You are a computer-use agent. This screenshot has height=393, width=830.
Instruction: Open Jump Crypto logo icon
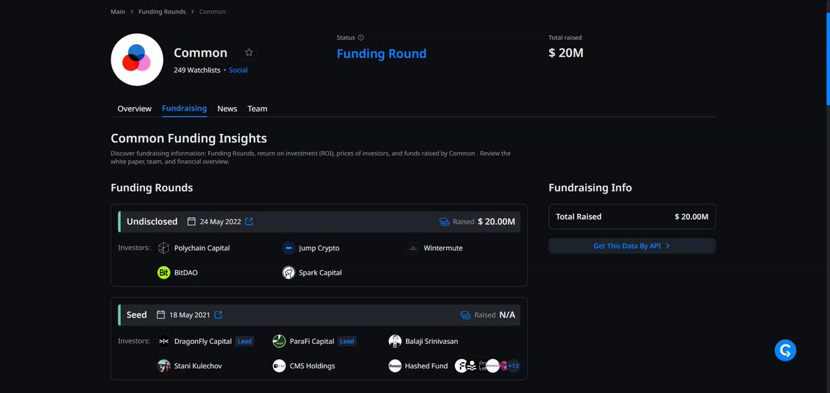pyautogui.click(x=288, y=248)
